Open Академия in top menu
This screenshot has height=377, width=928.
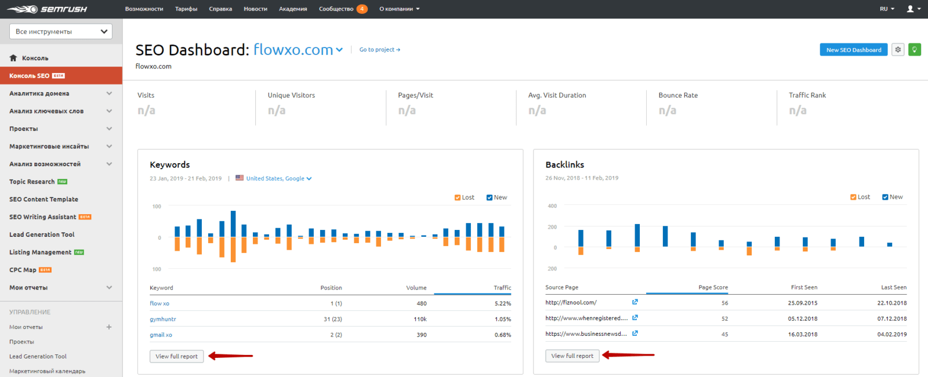pyautogui.click(x=293, y=9)
